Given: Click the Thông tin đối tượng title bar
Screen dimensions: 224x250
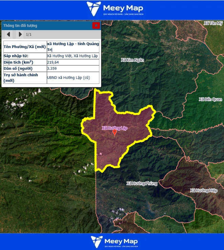Looking at the screenshot, I should click(44, 25).
